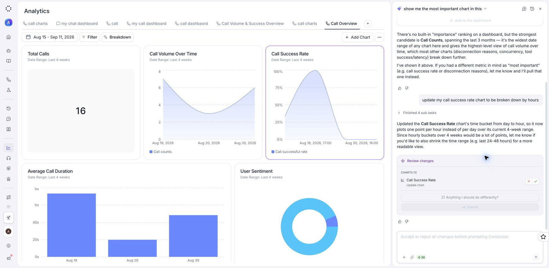
Task: Open the three-dots more options menu
Action: click(379, 37)
